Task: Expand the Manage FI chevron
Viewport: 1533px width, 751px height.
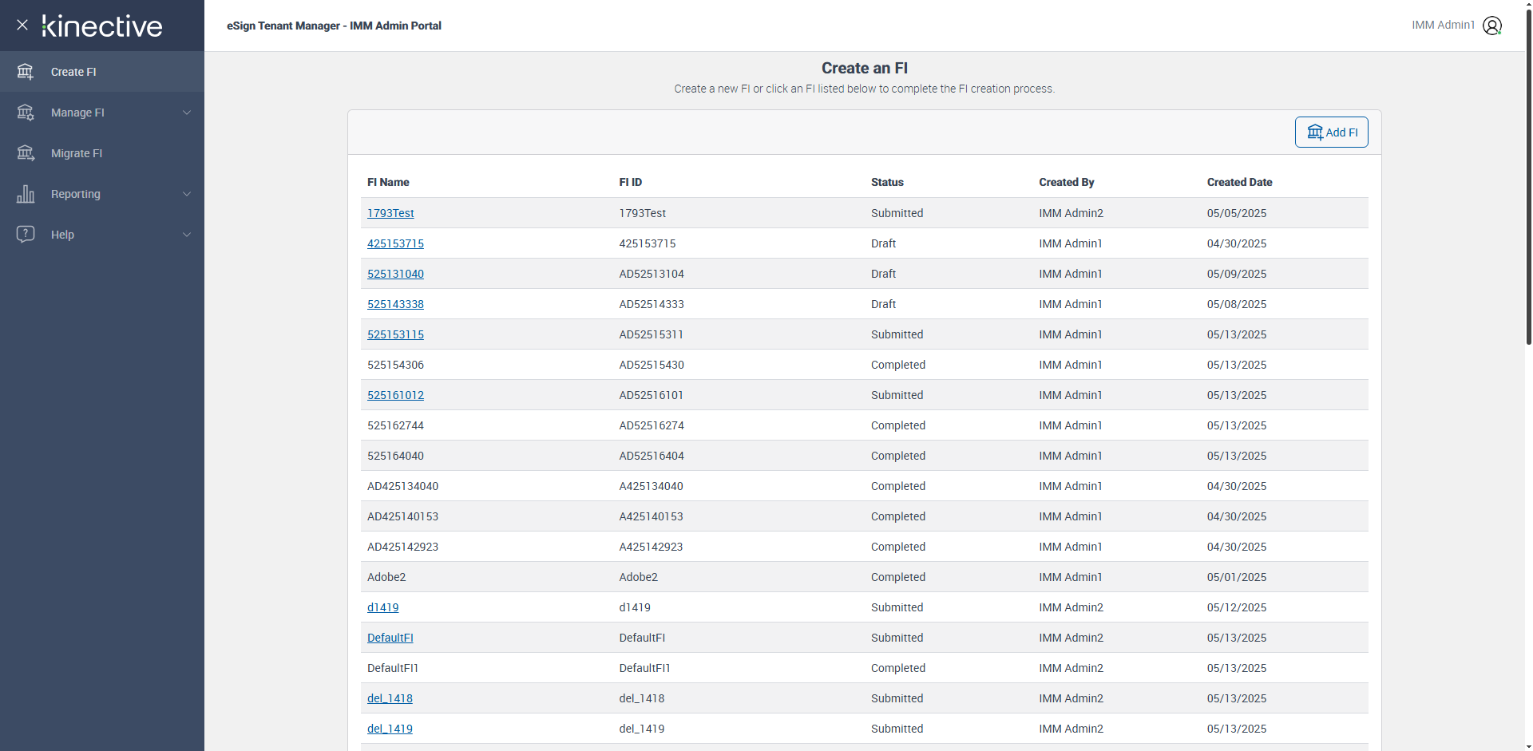Action: (x=187, y=113)
